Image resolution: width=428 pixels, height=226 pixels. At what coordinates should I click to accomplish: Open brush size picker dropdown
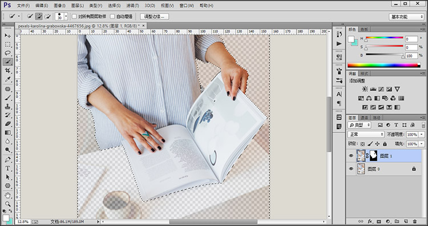[x=66, y=17]
